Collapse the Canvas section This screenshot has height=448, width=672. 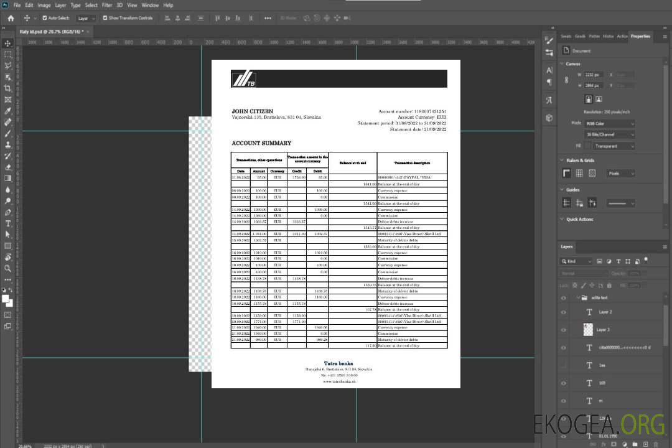point(562,63)
